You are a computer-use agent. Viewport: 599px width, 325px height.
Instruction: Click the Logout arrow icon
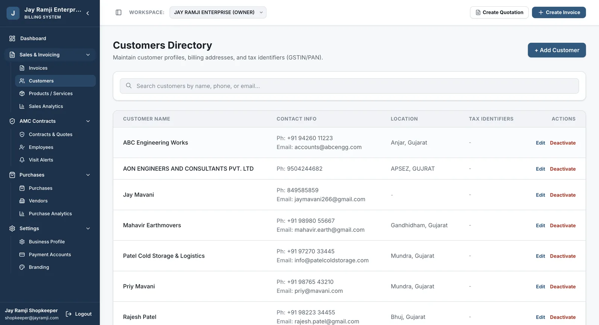pyautogui.click(x=69, y=314)
